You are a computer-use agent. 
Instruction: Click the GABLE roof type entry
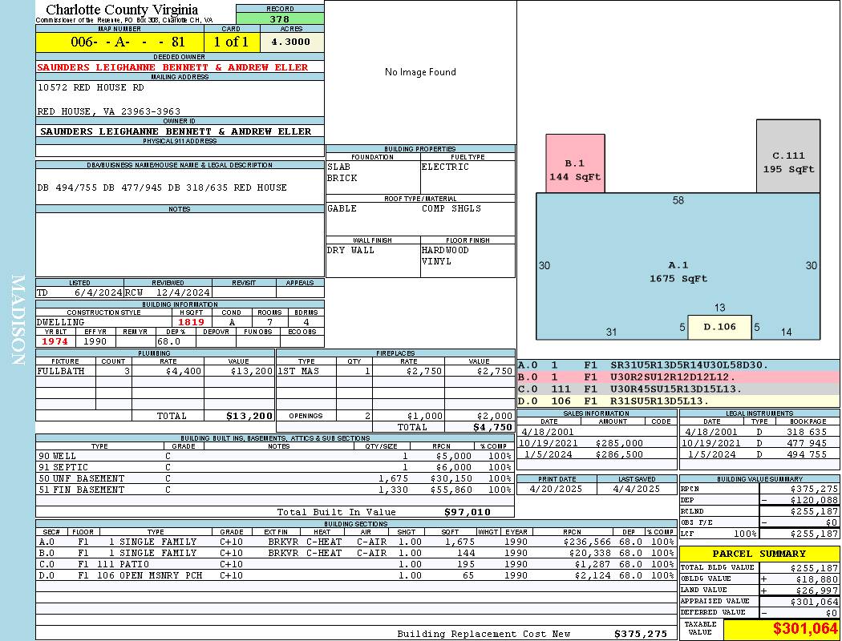pos(342,208)
